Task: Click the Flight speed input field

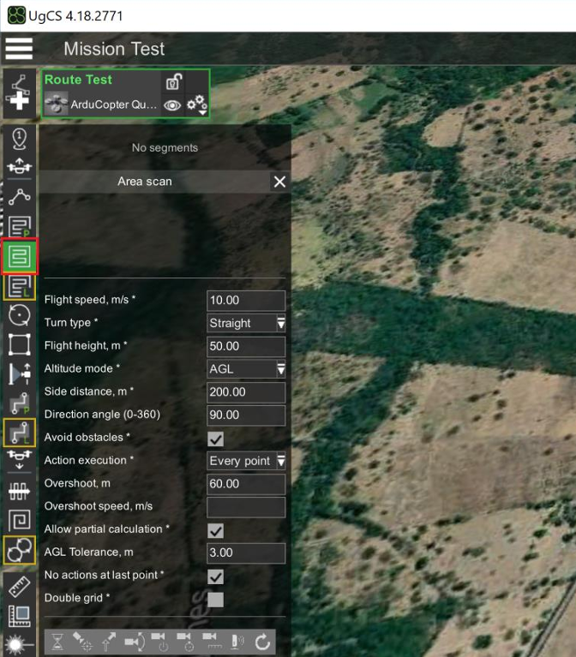Action: coord(246,300)
